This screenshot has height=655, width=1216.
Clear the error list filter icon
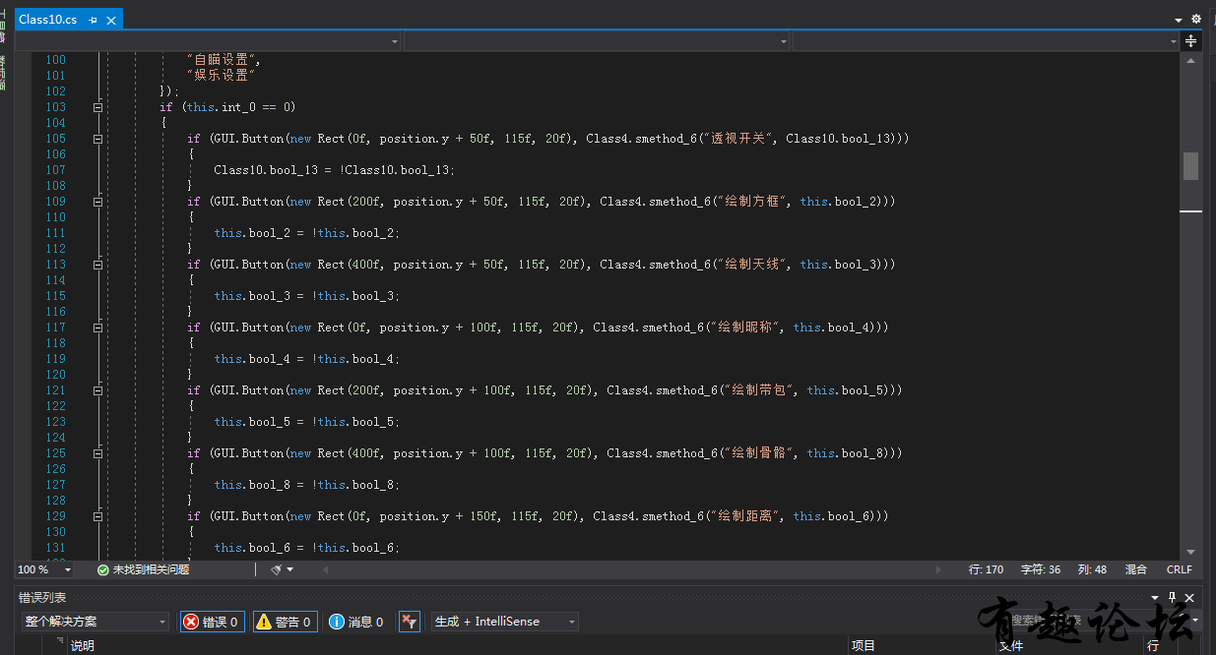coord(410,622)
